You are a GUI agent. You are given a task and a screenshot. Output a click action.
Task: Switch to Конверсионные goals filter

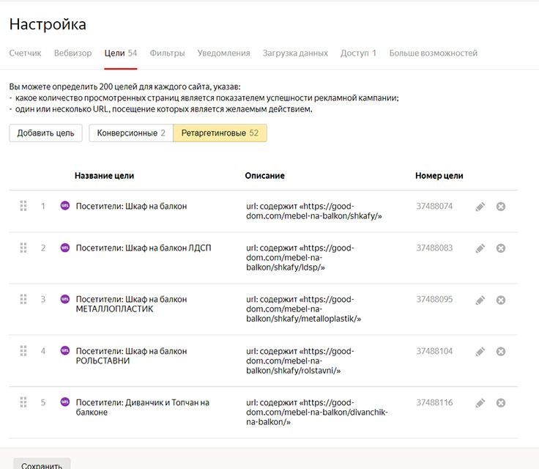click(x=130, y=133)
